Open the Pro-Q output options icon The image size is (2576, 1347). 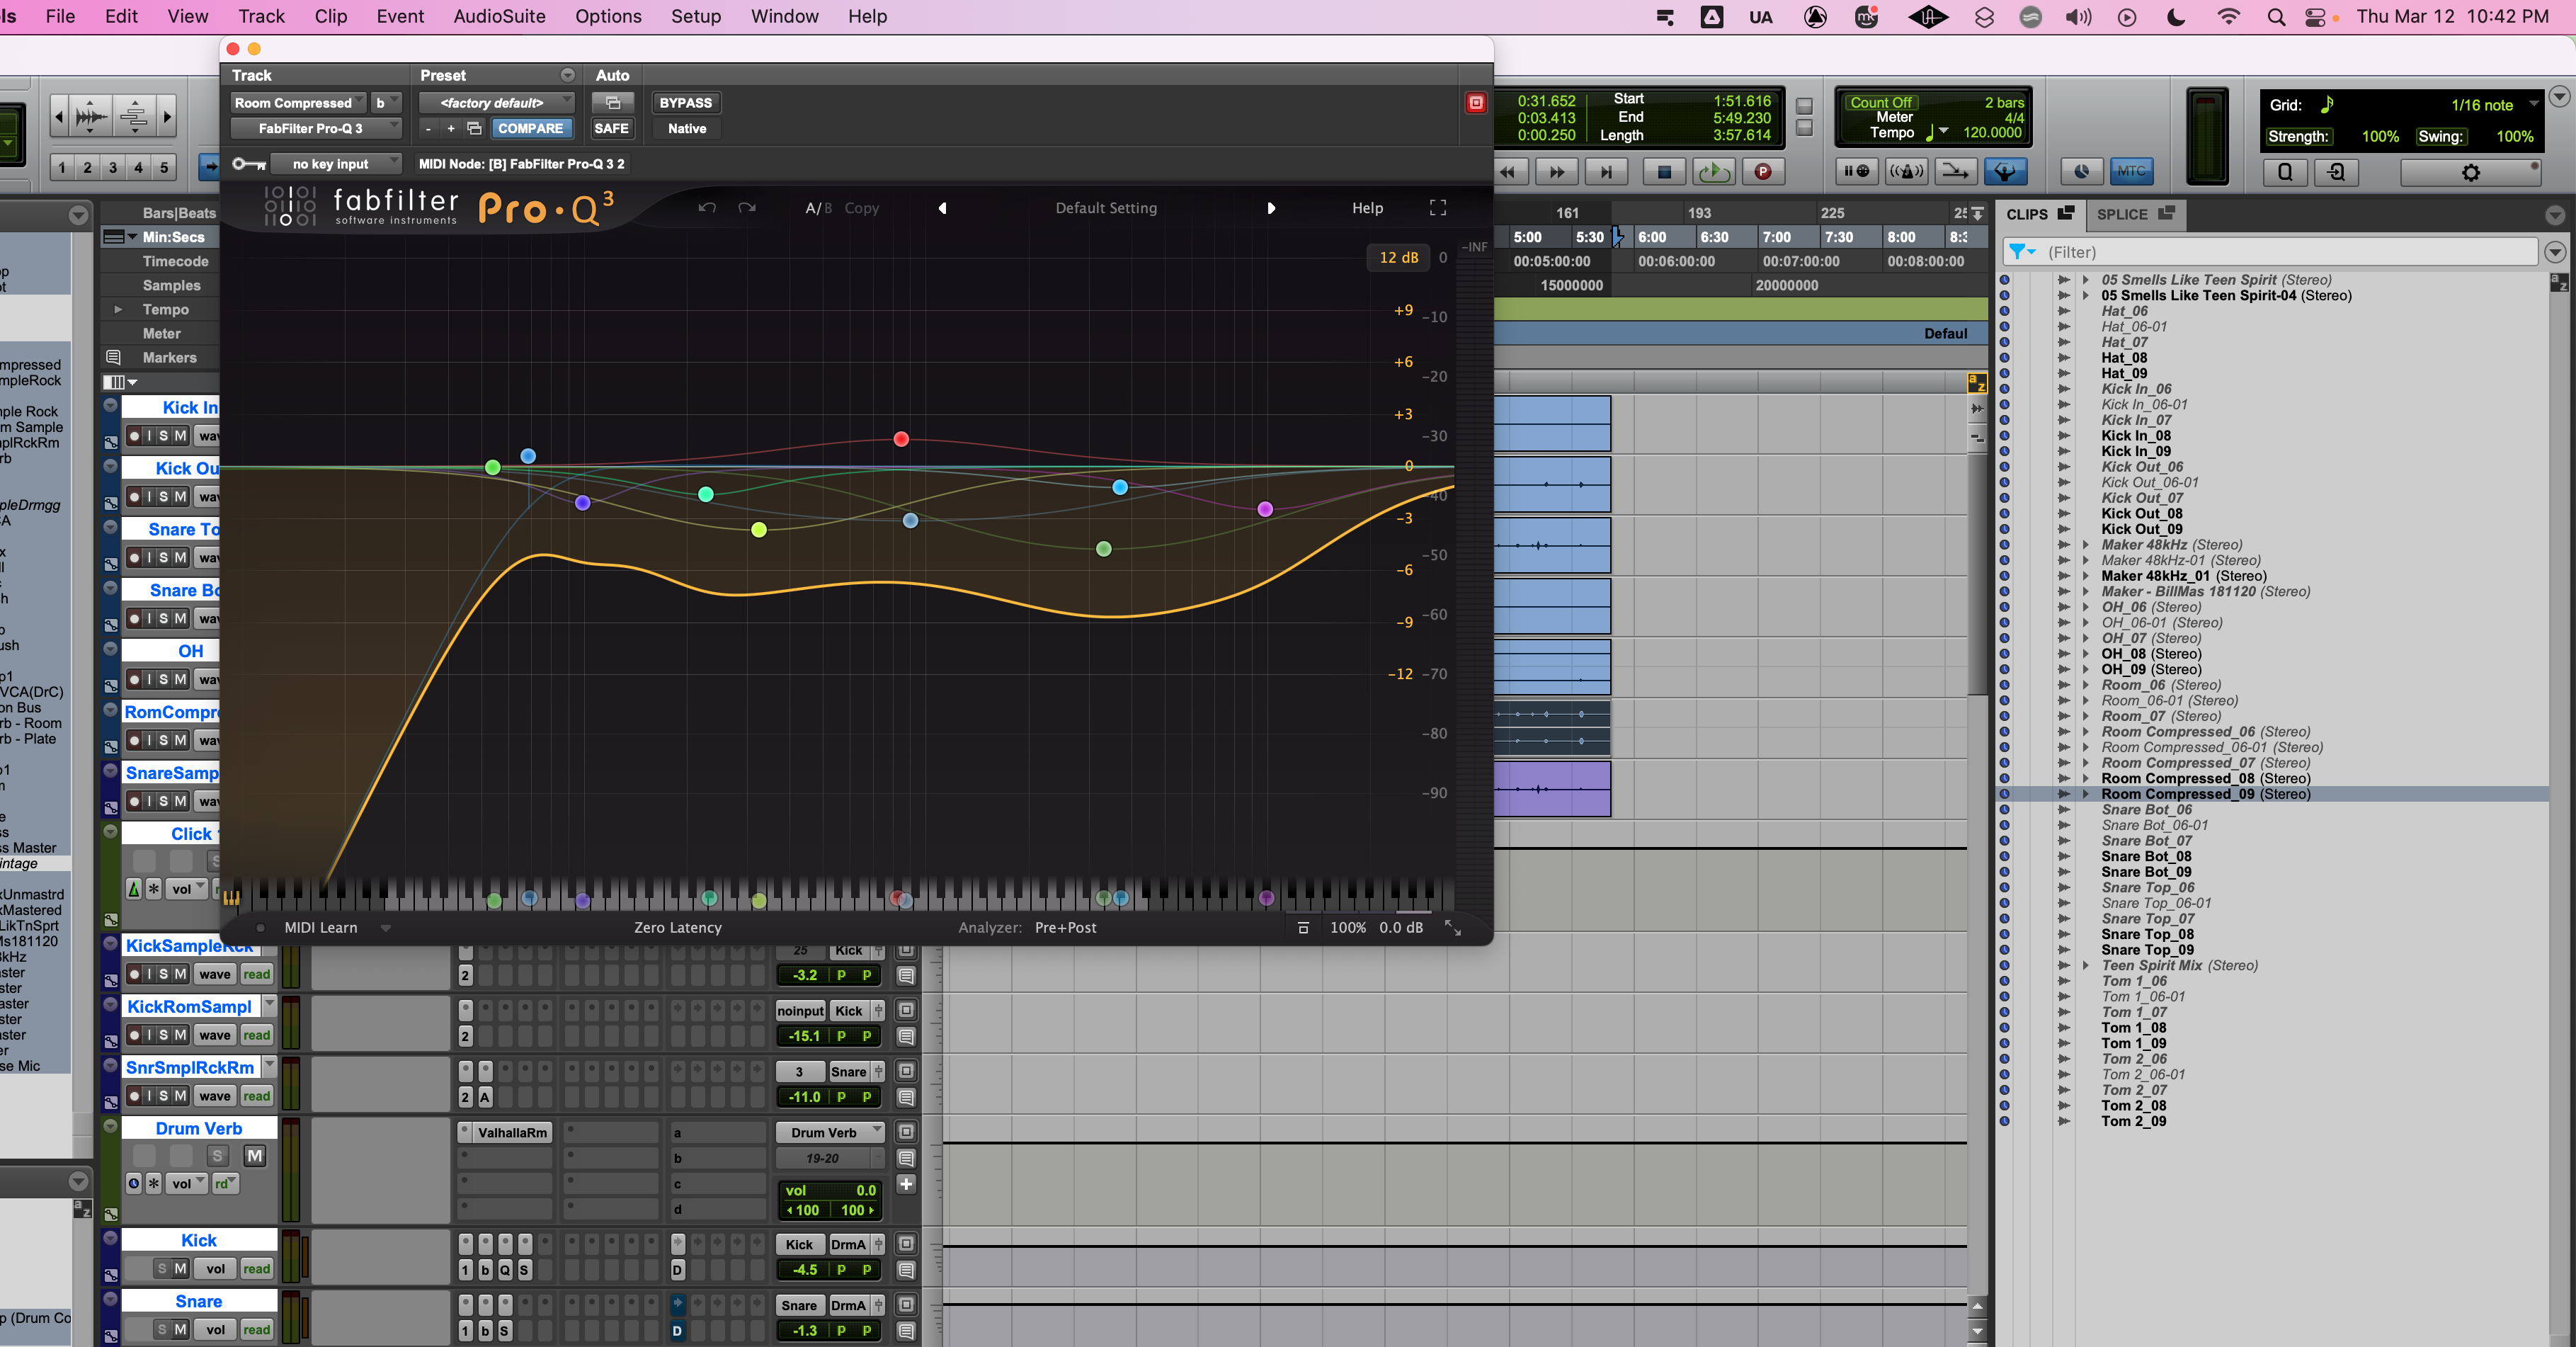tap(1302, 928)
